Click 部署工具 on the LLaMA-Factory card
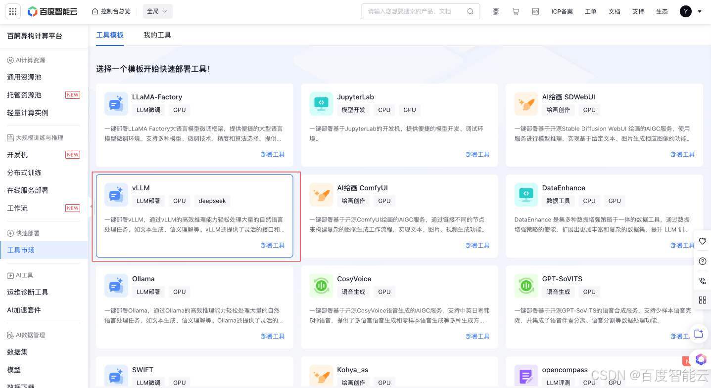 pos(273,154)
